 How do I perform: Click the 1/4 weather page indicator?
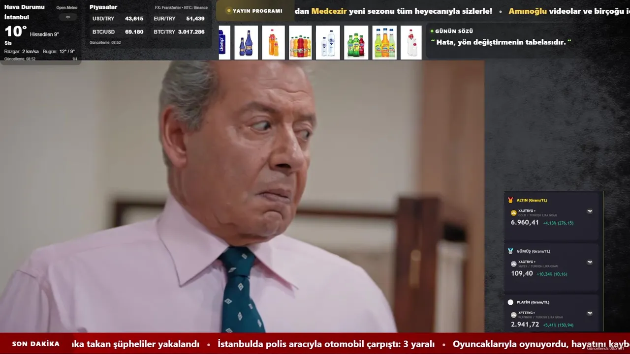click(75, 59)
